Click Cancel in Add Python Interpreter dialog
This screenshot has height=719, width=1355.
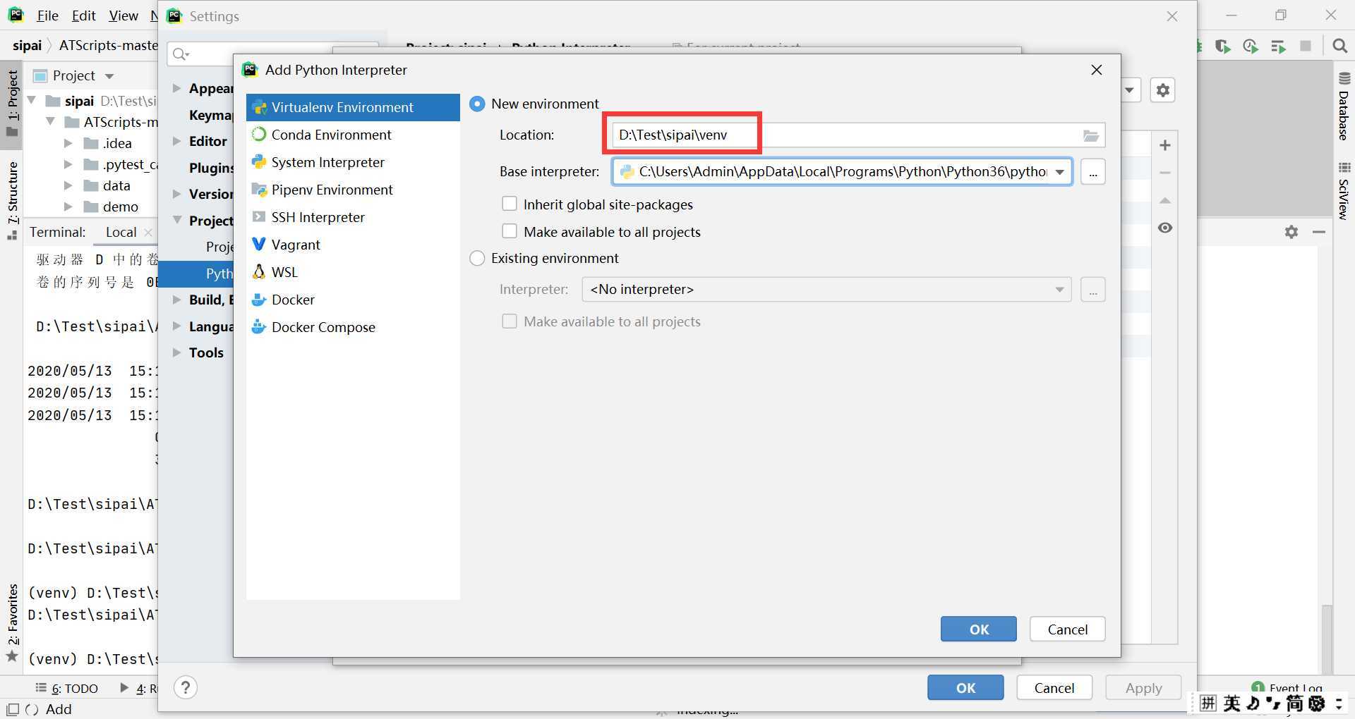(1068, 629)
